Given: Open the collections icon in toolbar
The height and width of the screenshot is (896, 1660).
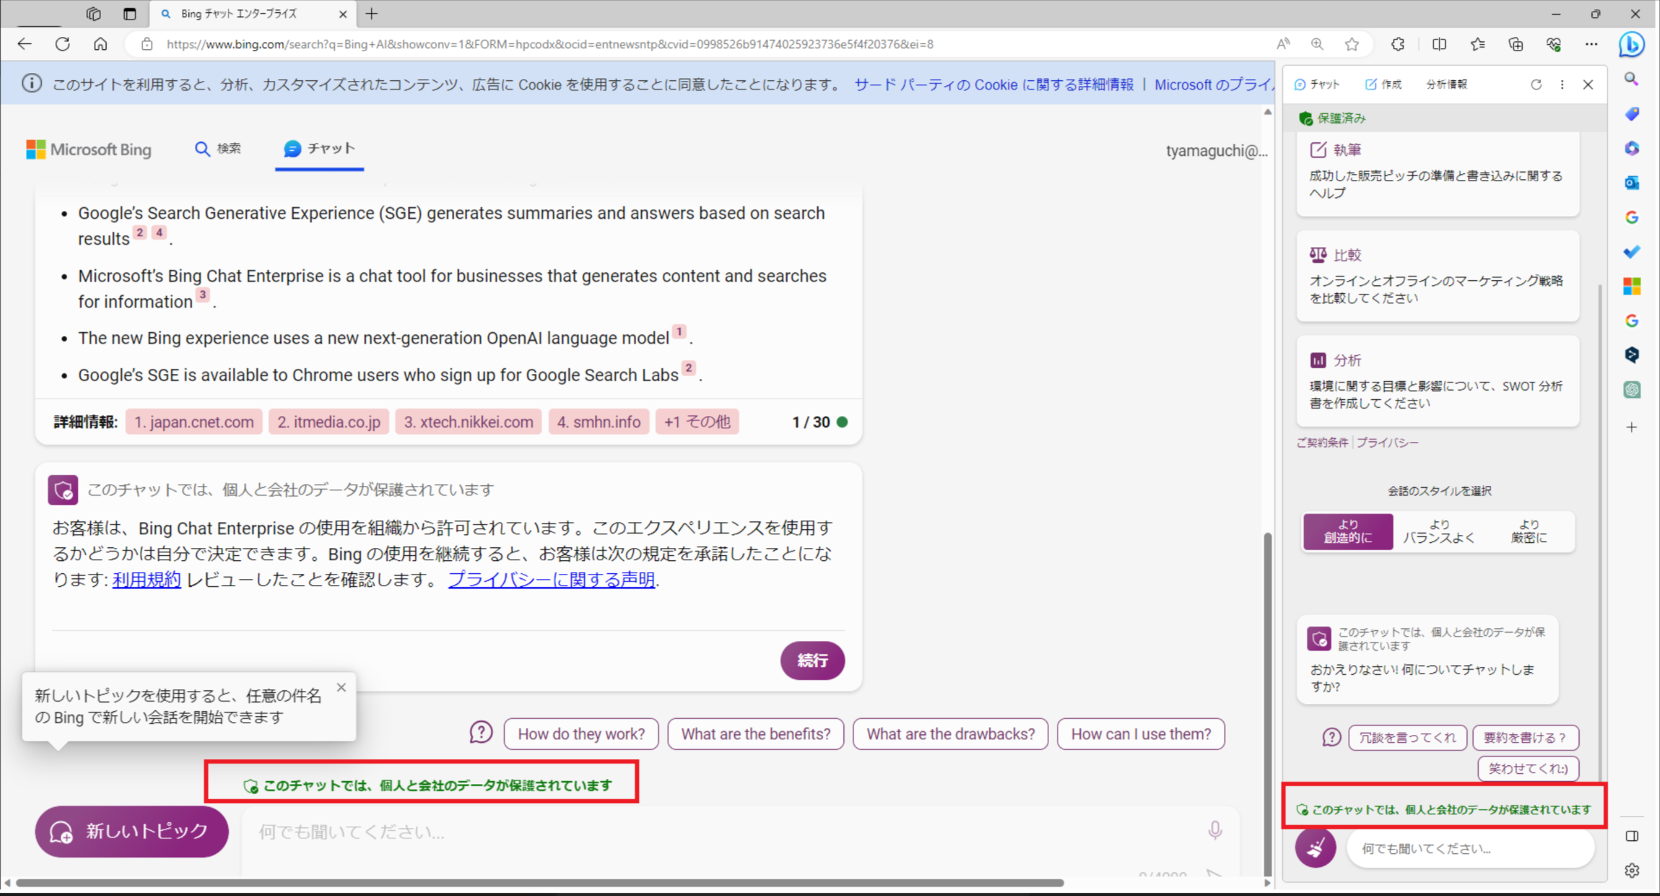Looking at the screenshot, I should tap(1516, 44).
